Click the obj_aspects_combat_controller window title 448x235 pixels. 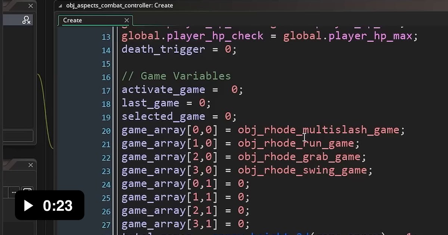[x=119, y=6]
